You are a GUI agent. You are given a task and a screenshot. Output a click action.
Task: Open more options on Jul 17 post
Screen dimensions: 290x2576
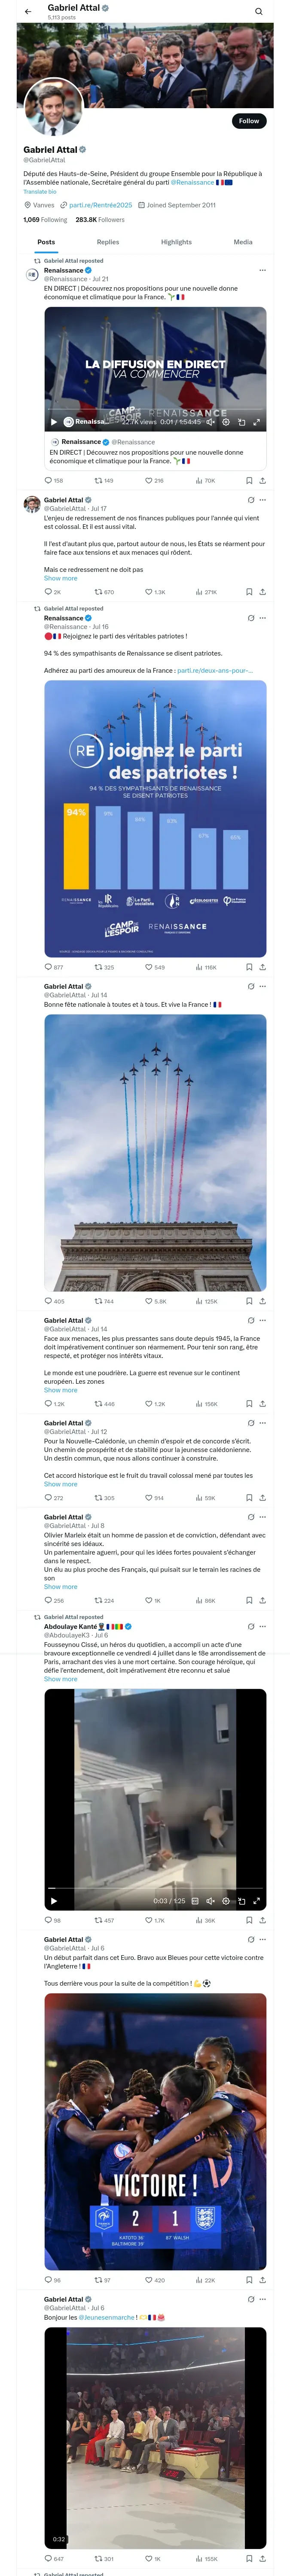[263, 500]
